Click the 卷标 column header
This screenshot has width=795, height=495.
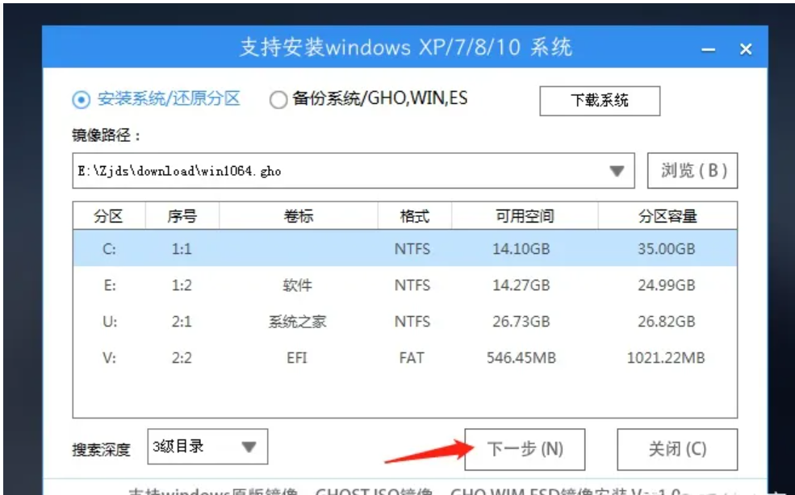tap(298, 216)
